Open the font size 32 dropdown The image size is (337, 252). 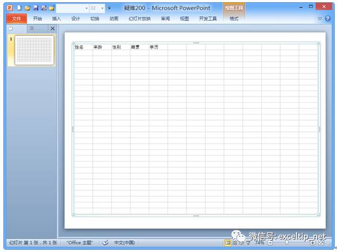(x=102, y=8)
